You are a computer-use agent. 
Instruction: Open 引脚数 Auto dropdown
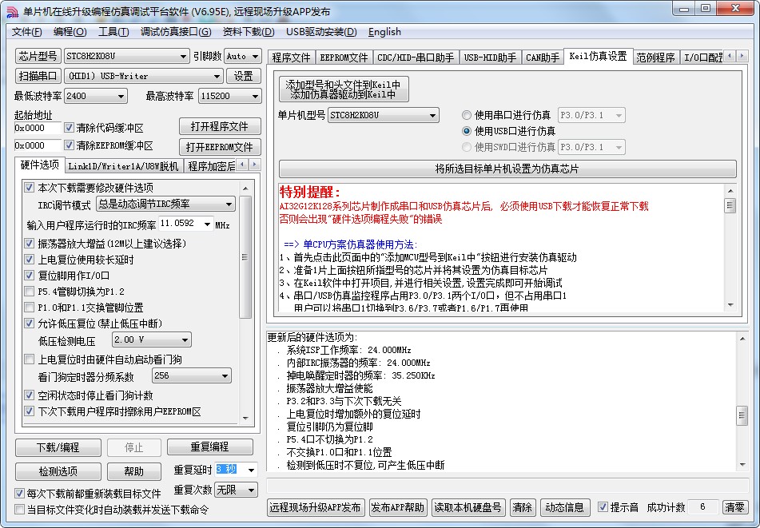[x=243, y=56]
